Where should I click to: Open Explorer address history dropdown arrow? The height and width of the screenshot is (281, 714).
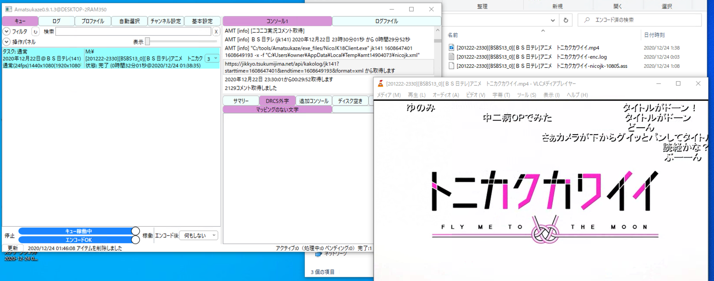pos(552,20)
